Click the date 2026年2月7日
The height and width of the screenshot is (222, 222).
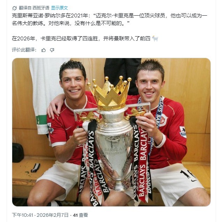click(x=53, y=215)
